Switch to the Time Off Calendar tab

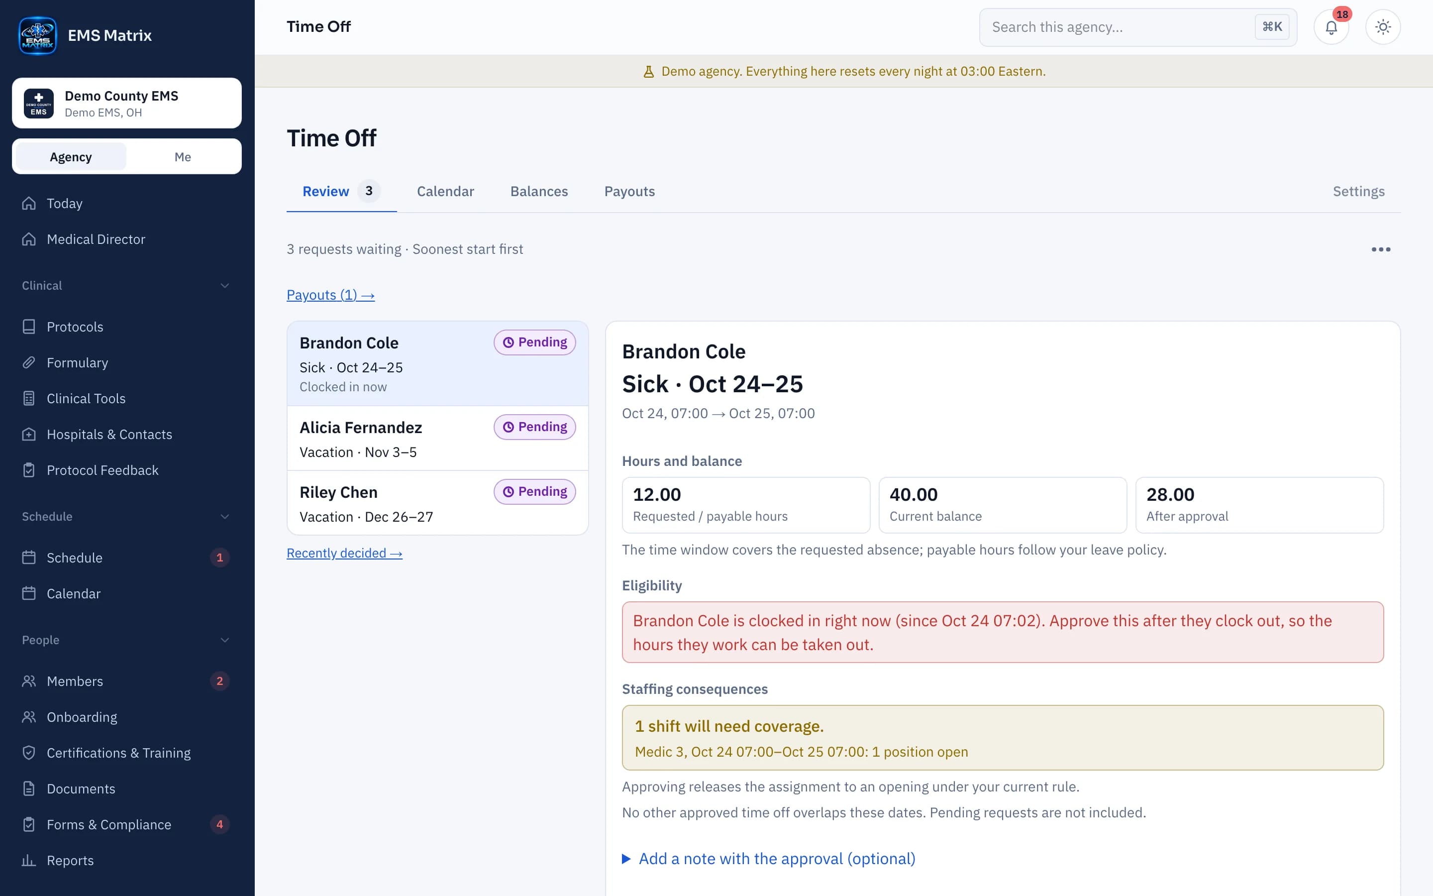click(x=445, y=192)
